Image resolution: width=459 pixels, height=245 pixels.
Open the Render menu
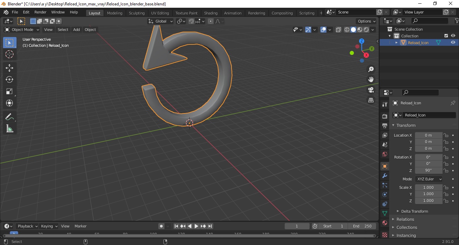[x=40, y=12]
